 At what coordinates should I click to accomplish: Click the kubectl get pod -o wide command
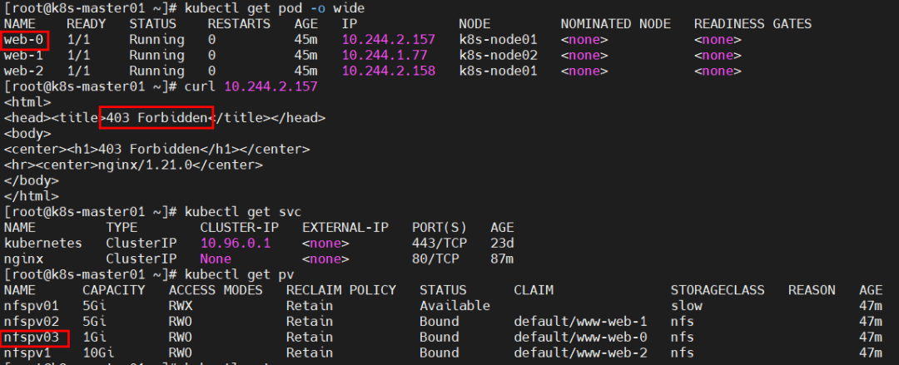coord(274,8)
